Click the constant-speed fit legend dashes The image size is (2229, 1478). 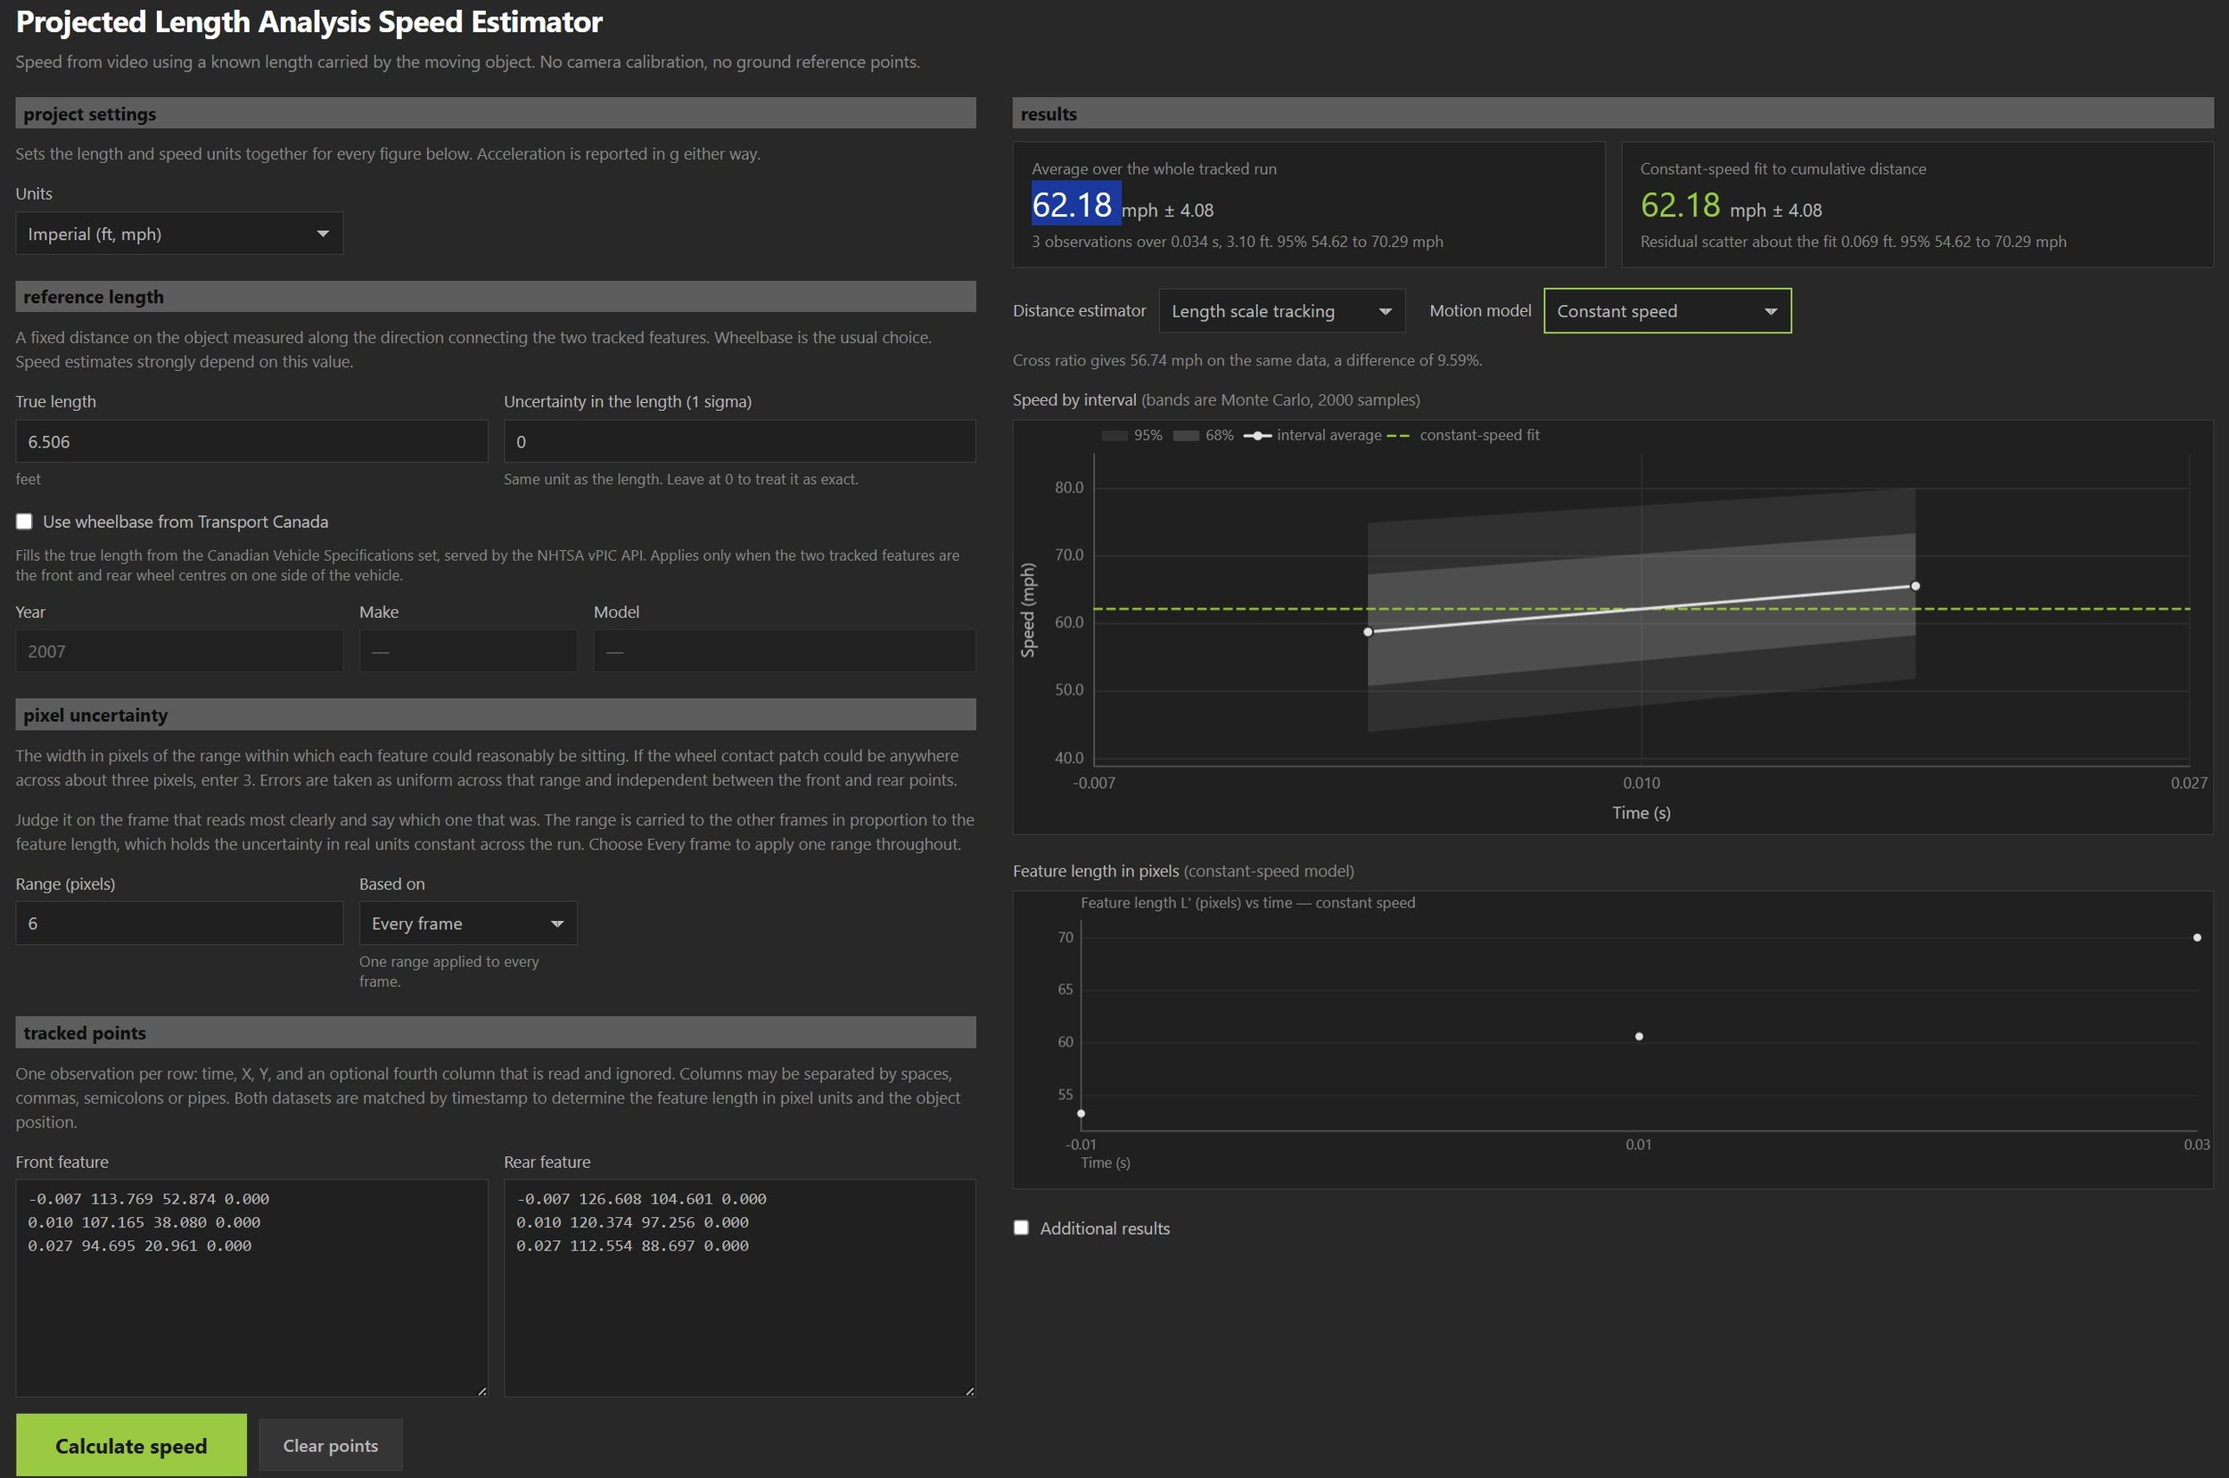pyautogui.click(x=1399, y=436)
